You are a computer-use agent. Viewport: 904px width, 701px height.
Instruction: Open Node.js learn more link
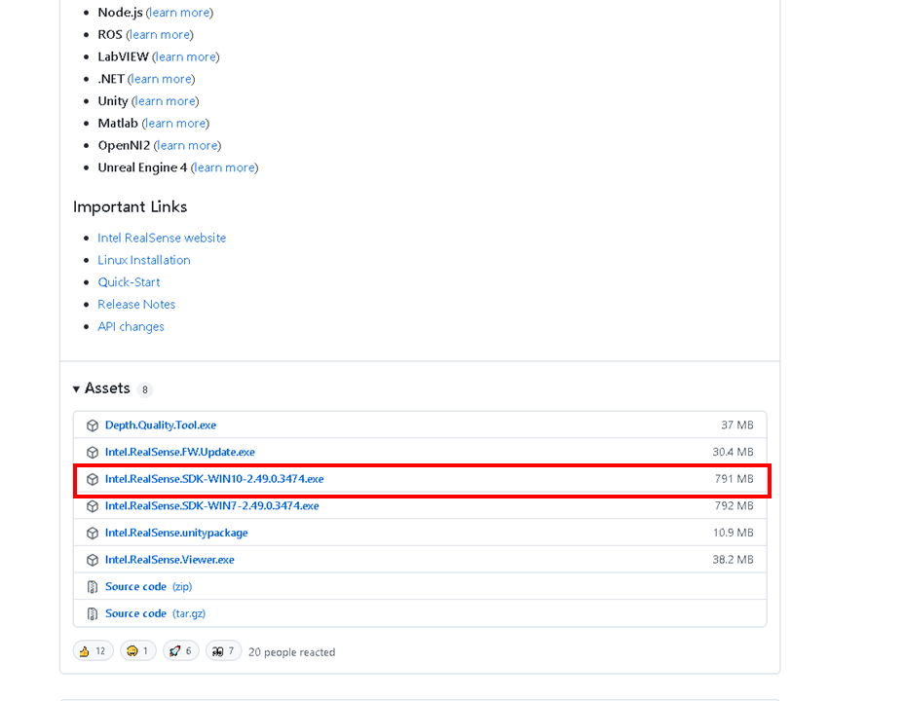point(180,13)
